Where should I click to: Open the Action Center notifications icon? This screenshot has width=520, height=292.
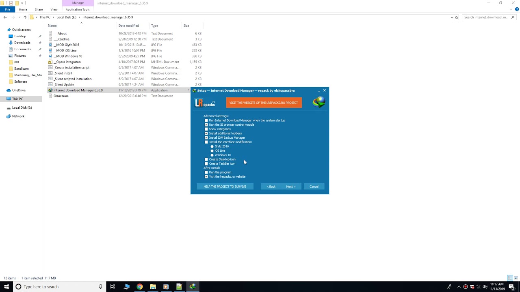(512, 287)
